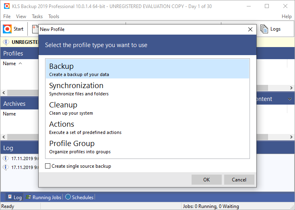Click the first 17.11.2019 log entry

point(25,159)
